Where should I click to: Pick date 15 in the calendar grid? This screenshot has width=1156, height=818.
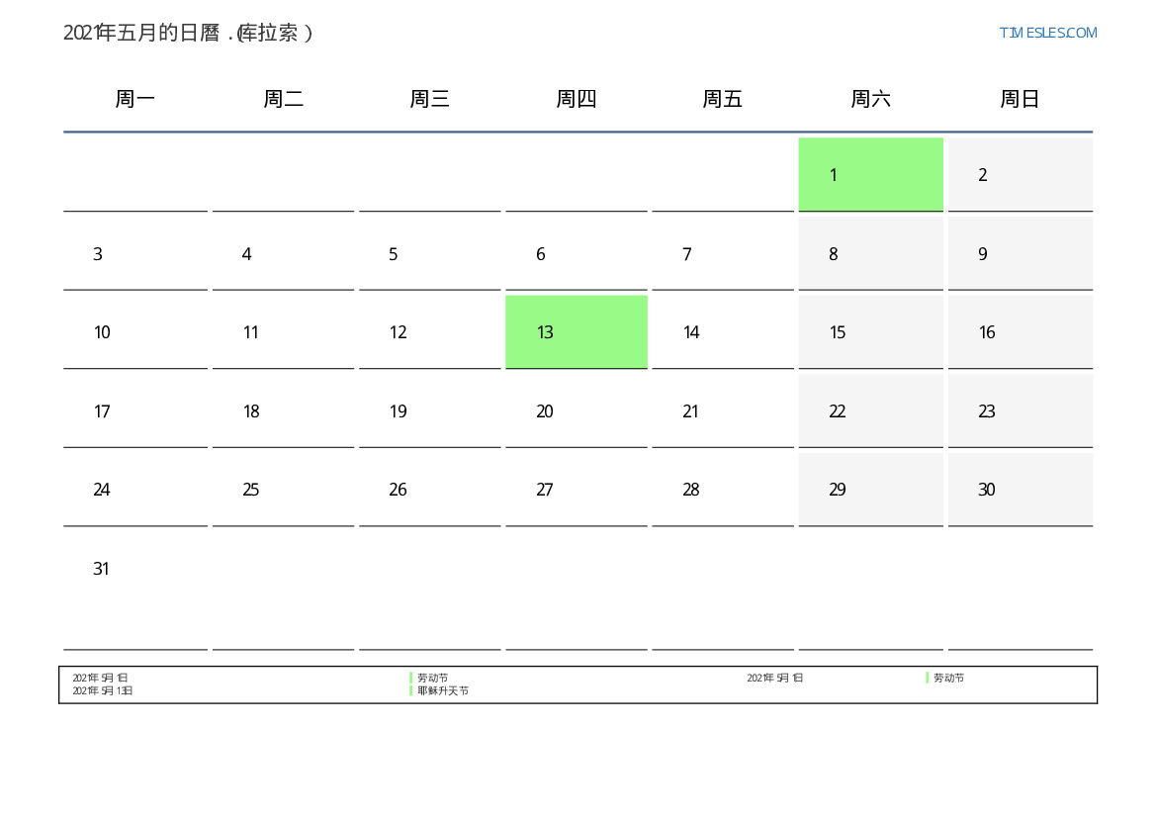point(870,332)
